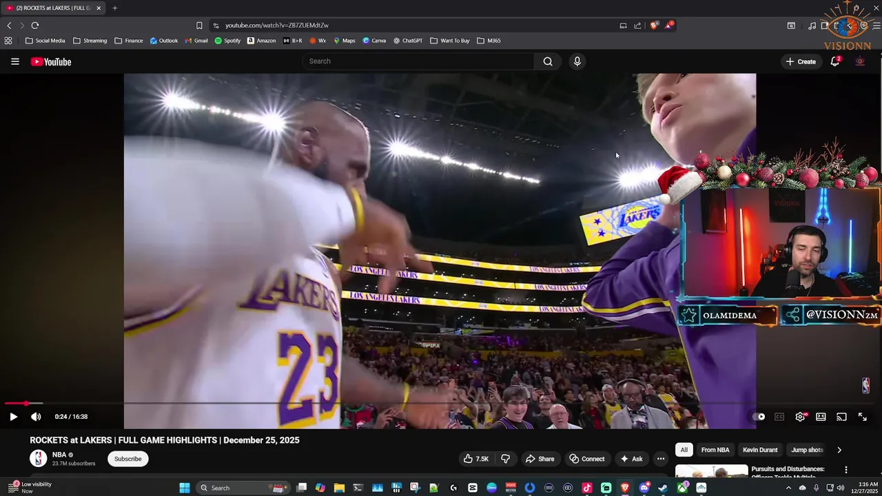Subscribe to the NBA channel
The height and width of the screenshot is (496, 882).
[127, 459]
